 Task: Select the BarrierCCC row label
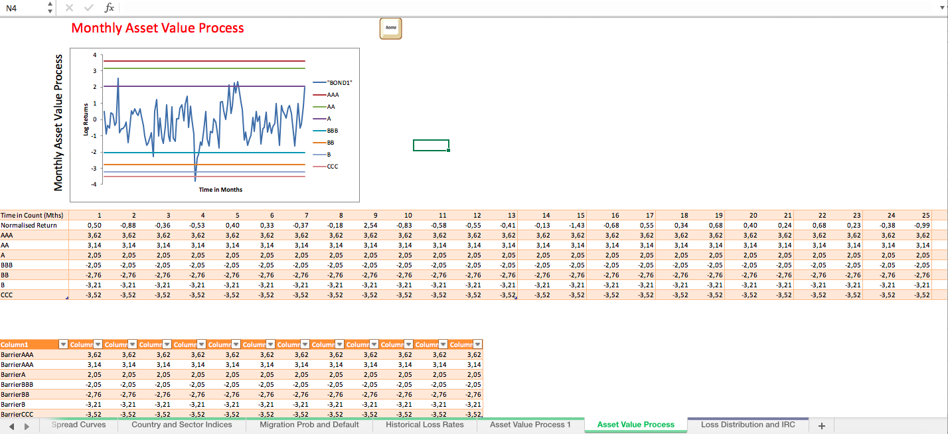tap(17, 414)
